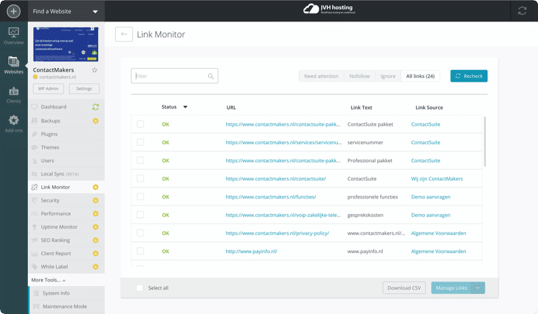Tick checkbox for privacy-policy row
The image size is (538, 314).
[140, 233]
